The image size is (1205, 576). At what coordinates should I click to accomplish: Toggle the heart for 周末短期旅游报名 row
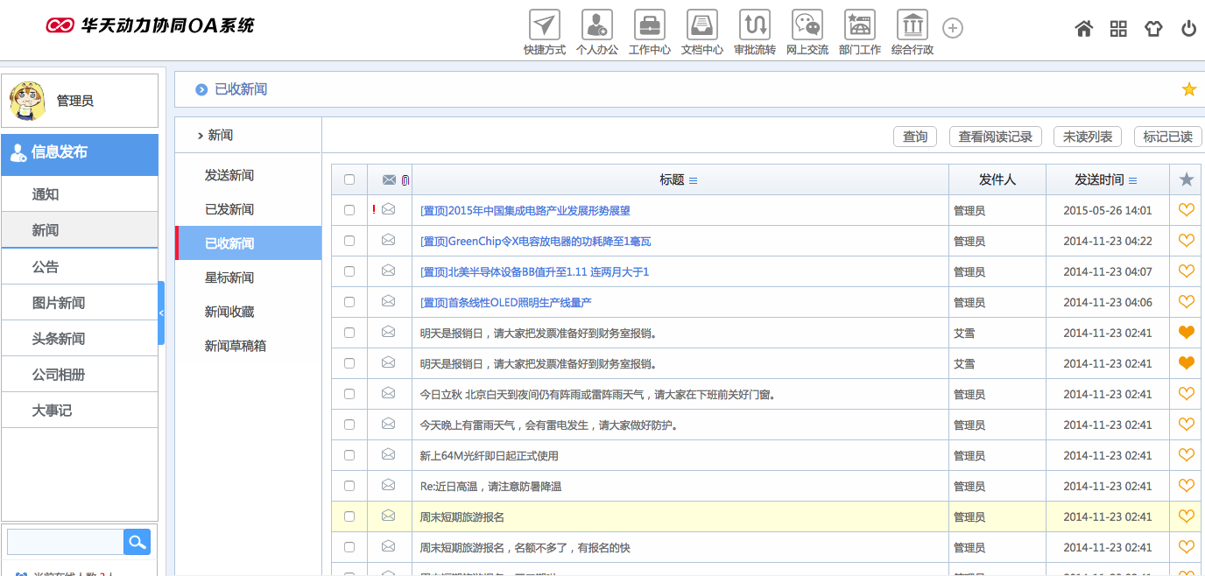(1187, 516)
